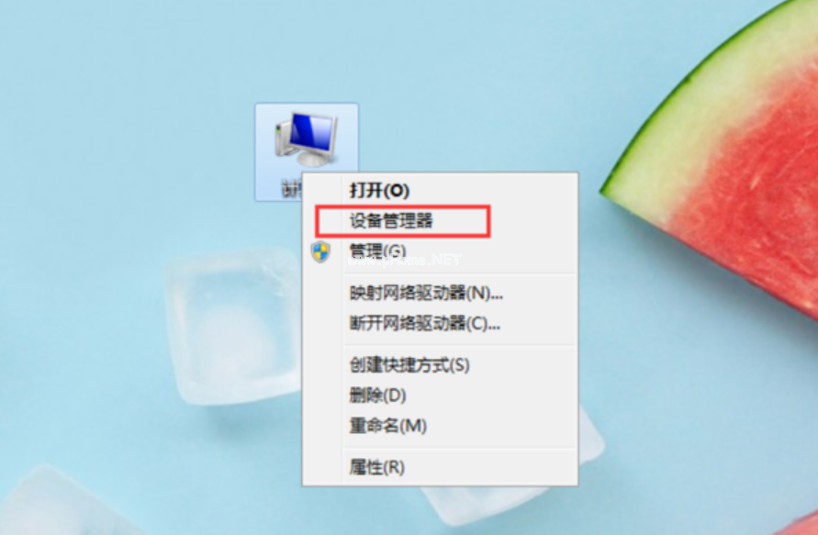Select 打开(O) from the context menu
The image size is (818, 535).
click(x=379, y=190)
